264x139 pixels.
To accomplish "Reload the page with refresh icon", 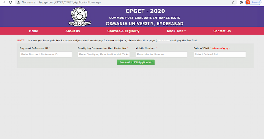I will point(11,2).
